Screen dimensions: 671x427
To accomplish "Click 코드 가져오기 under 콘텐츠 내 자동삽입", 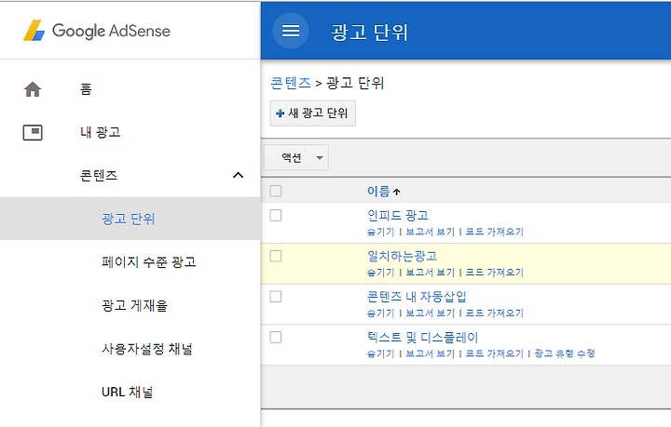I will pyautogui.click(x=494, y=313).
